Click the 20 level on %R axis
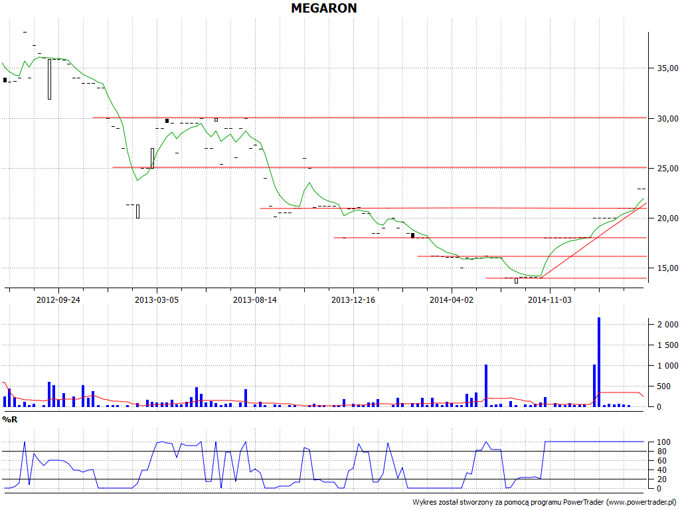The width and height of the screenshot is (680, 510). coord(662,479)
